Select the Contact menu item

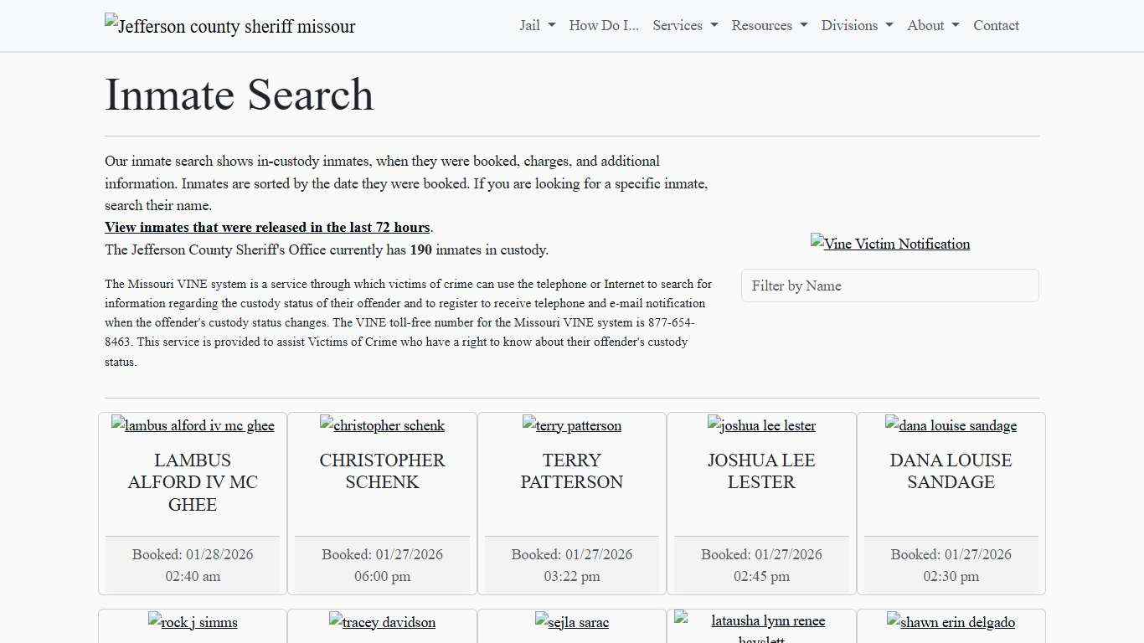(996, 25)
